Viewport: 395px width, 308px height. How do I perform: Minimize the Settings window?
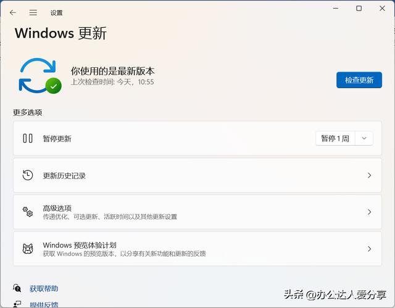(336, 8)
